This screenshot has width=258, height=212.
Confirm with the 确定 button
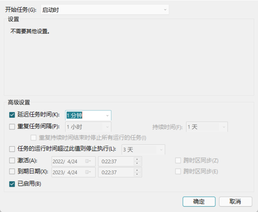pos(199,201)
